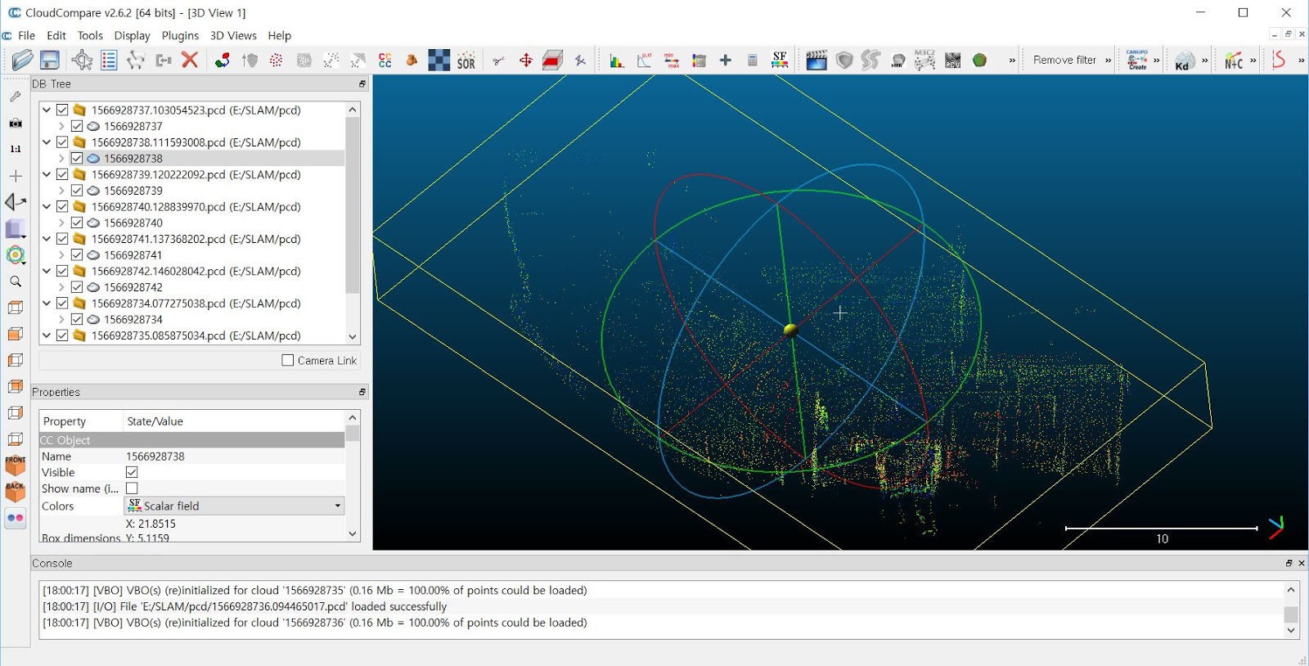Select the 1566928739 cloud in DB Tree

(133, 191)
